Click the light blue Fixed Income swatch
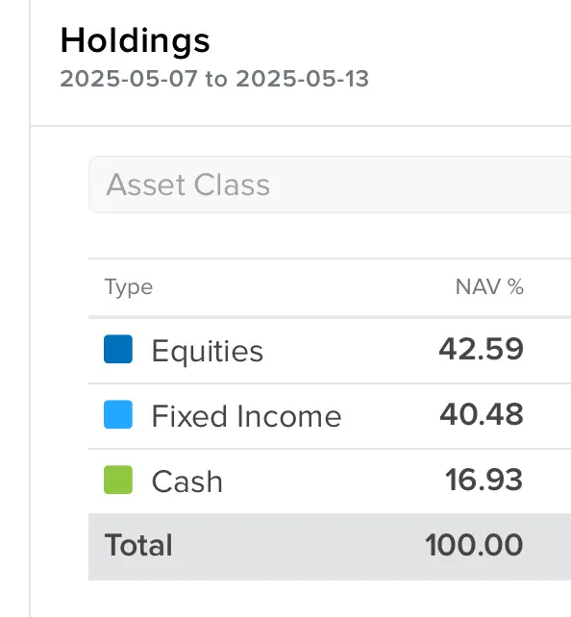 click(118, 414)
